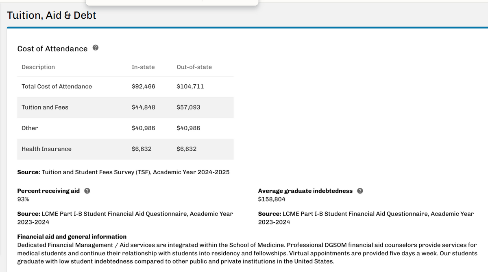Click the in-state total value "$92,466"

tap(144, 86)
